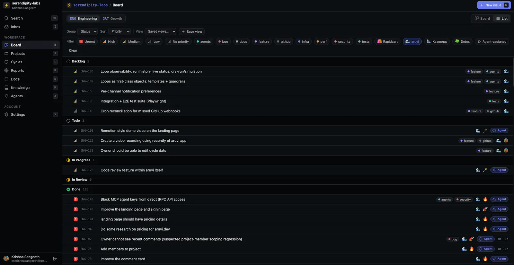514x265 pixels.
Task: Open issue 'Integration + E2E test suite (Playwright)'
Action: coord(133,101)
